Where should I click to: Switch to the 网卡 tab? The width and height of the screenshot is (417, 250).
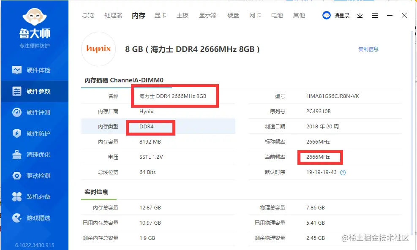[x=255, y=16]
